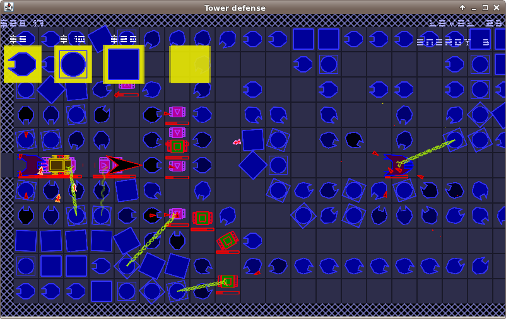The height and width of the screenshot is (319, 506).
Task: Click green tank beside the magenta enemy stack
Action: point(177,146)
